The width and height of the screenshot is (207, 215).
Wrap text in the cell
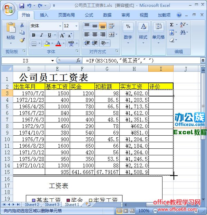[x=111, y=26]
